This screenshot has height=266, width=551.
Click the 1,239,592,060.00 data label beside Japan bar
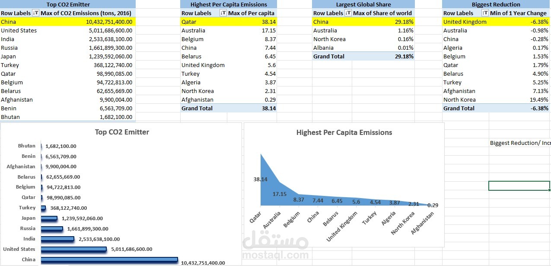(82, 218)
